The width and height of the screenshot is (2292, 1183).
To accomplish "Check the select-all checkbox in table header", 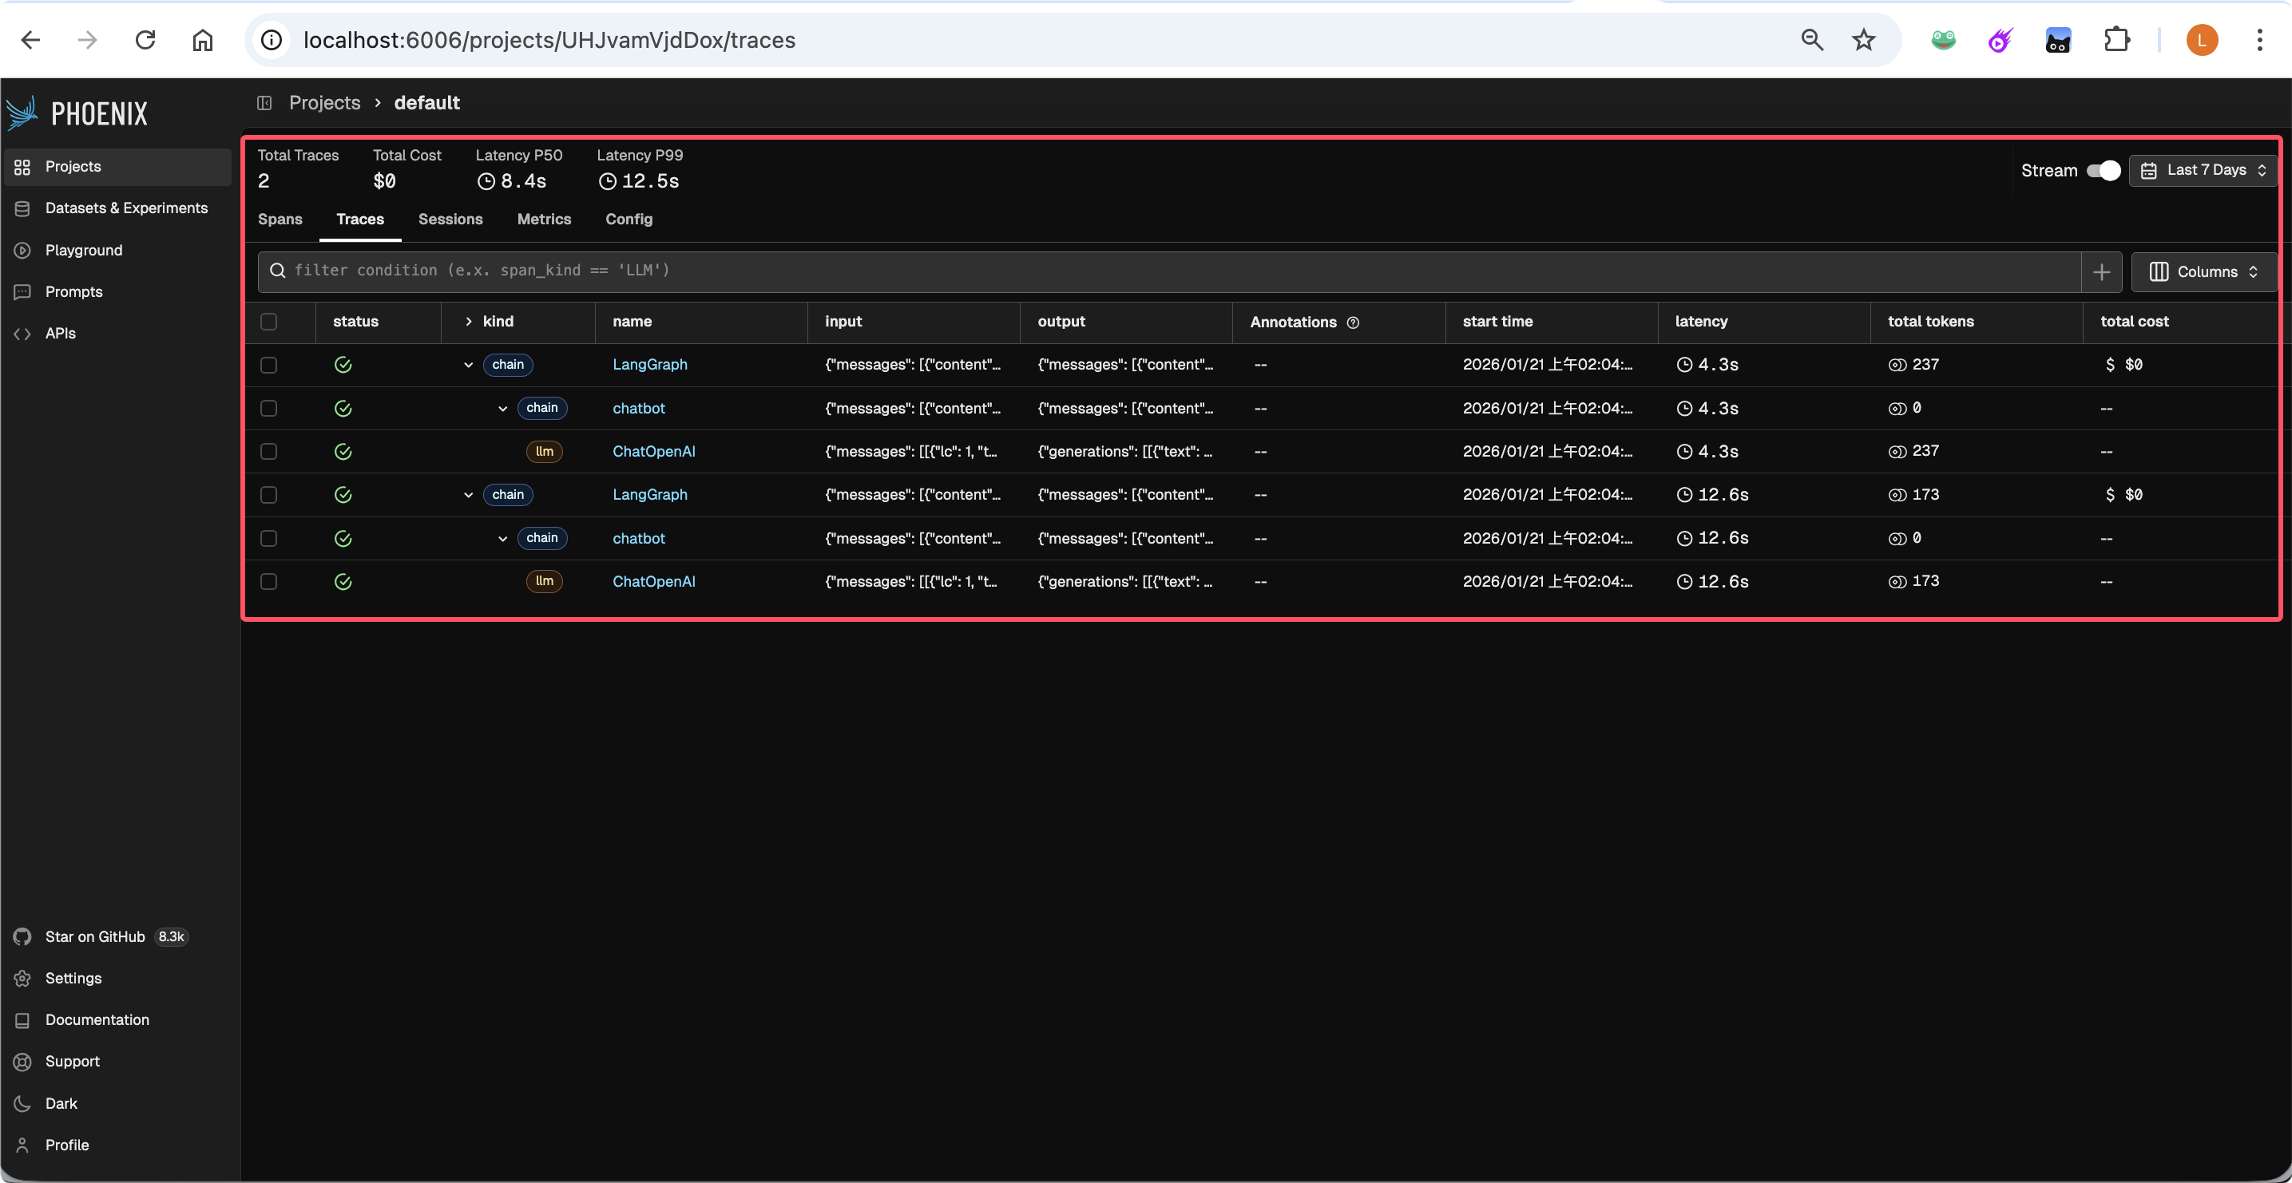I will click(268, 322).
